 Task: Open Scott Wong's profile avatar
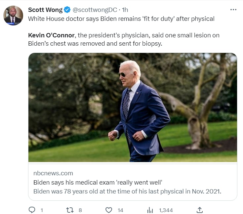(x=13, y=16)
